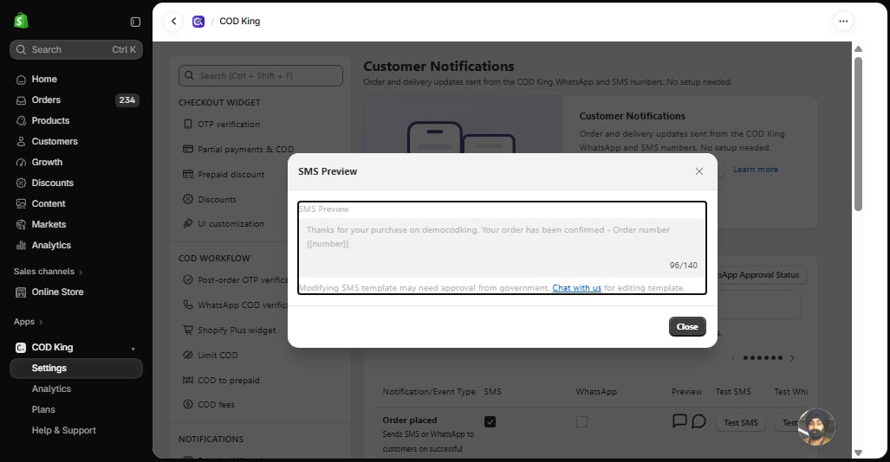Image resolution: width=890 pixels, height=462 pixels.
Task: Click the Growth icon in sidebar
Action: pos(21,162)
